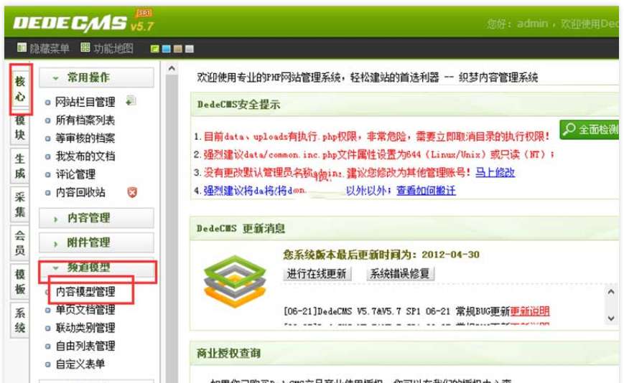Screen dimensions: 624x383
Task: Open 评论管理
Action: (x=75, y=174)
